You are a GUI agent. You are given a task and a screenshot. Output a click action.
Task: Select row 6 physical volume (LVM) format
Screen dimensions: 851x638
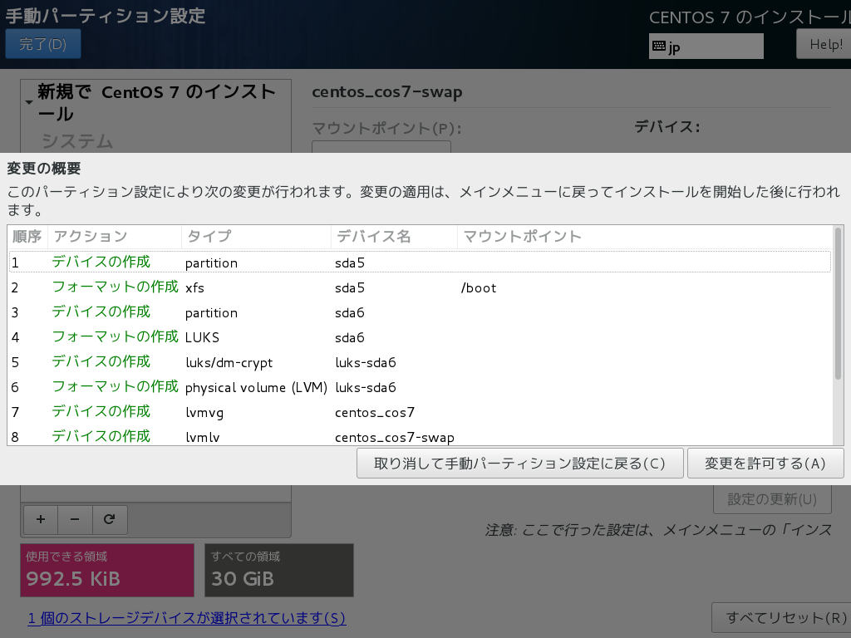point(420,387)
